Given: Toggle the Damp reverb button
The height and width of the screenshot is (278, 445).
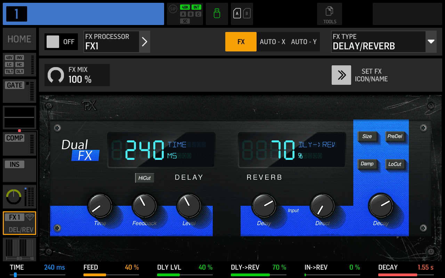Looking at the screenshot, I should [x=367, y=164].
